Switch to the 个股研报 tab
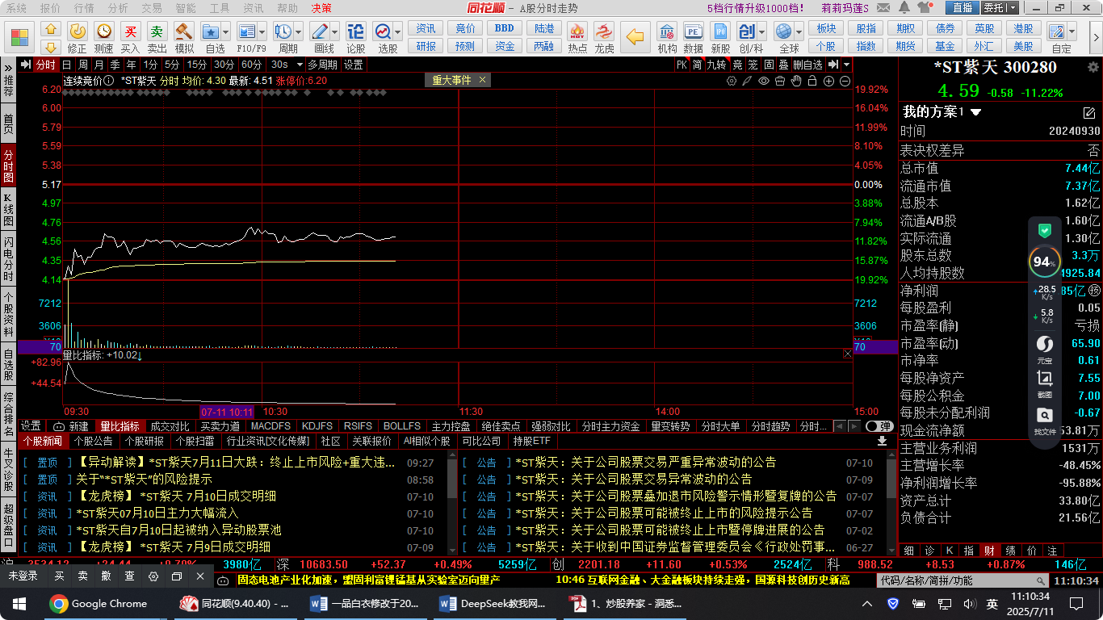This screenshot has height=620, width=1103. coord(145,442)
